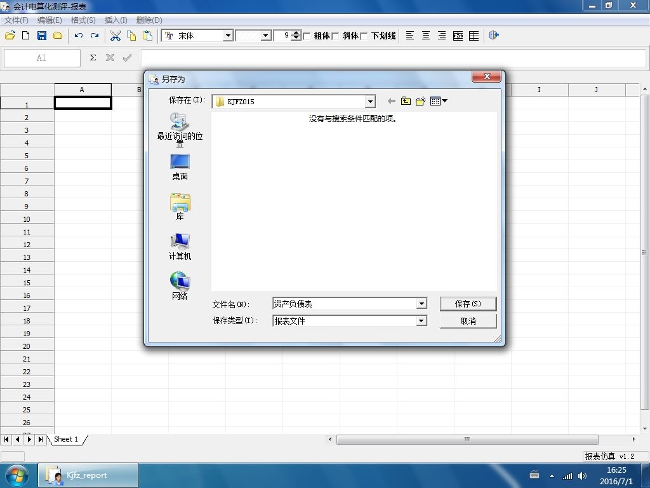
Task: Create new folder in save dialog
Action: pyautogui.click(x=421, y=101)
